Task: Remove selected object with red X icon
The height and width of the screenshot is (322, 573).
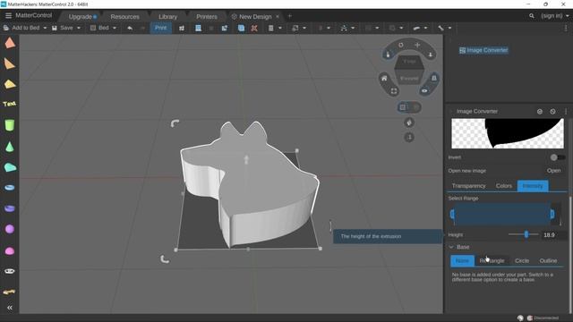Action: (x=254, y=28)
